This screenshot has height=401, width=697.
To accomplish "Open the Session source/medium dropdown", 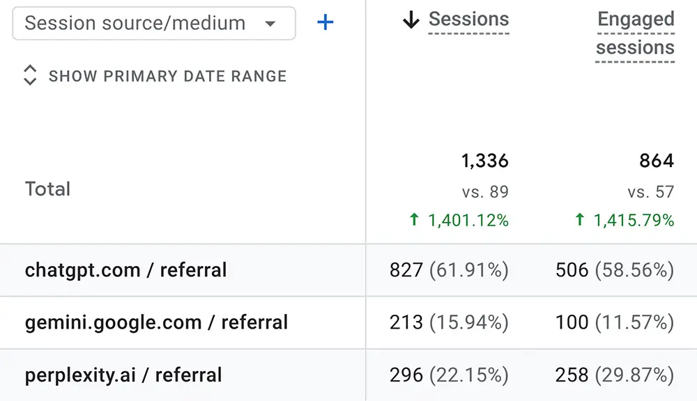I will click(x=154, y=23).
